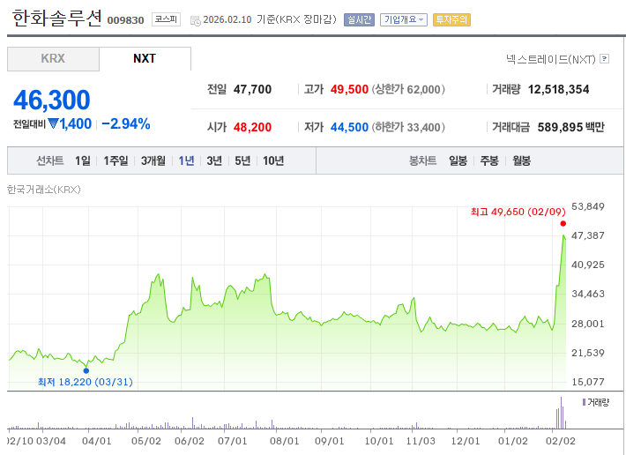The height and width of the screenshot is (455, 626).
Task: Click the 한화솔루션 stock name heading
Action: point(56,18)
